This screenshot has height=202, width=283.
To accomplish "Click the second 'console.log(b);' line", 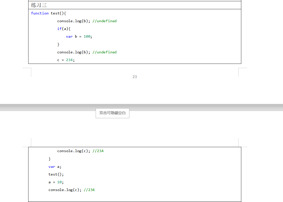I will 87,52.
